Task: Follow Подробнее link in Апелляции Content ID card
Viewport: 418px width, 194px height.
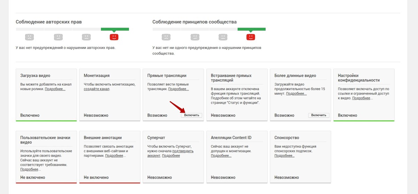Action: coord(221,156)
